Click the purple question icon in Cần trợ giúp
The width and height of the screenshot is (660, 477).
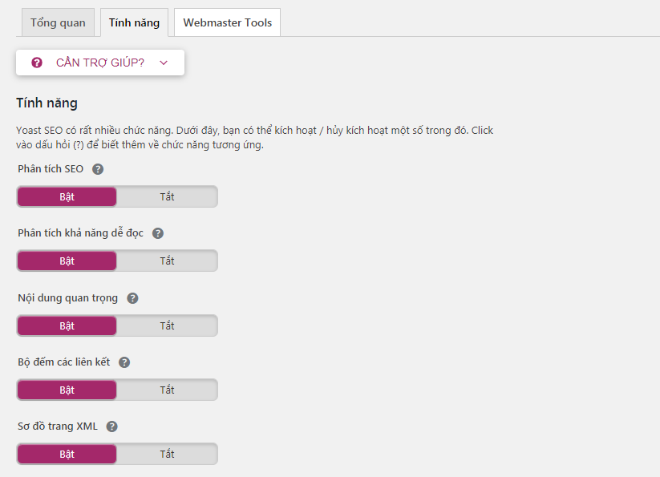(x=37, y=63)
